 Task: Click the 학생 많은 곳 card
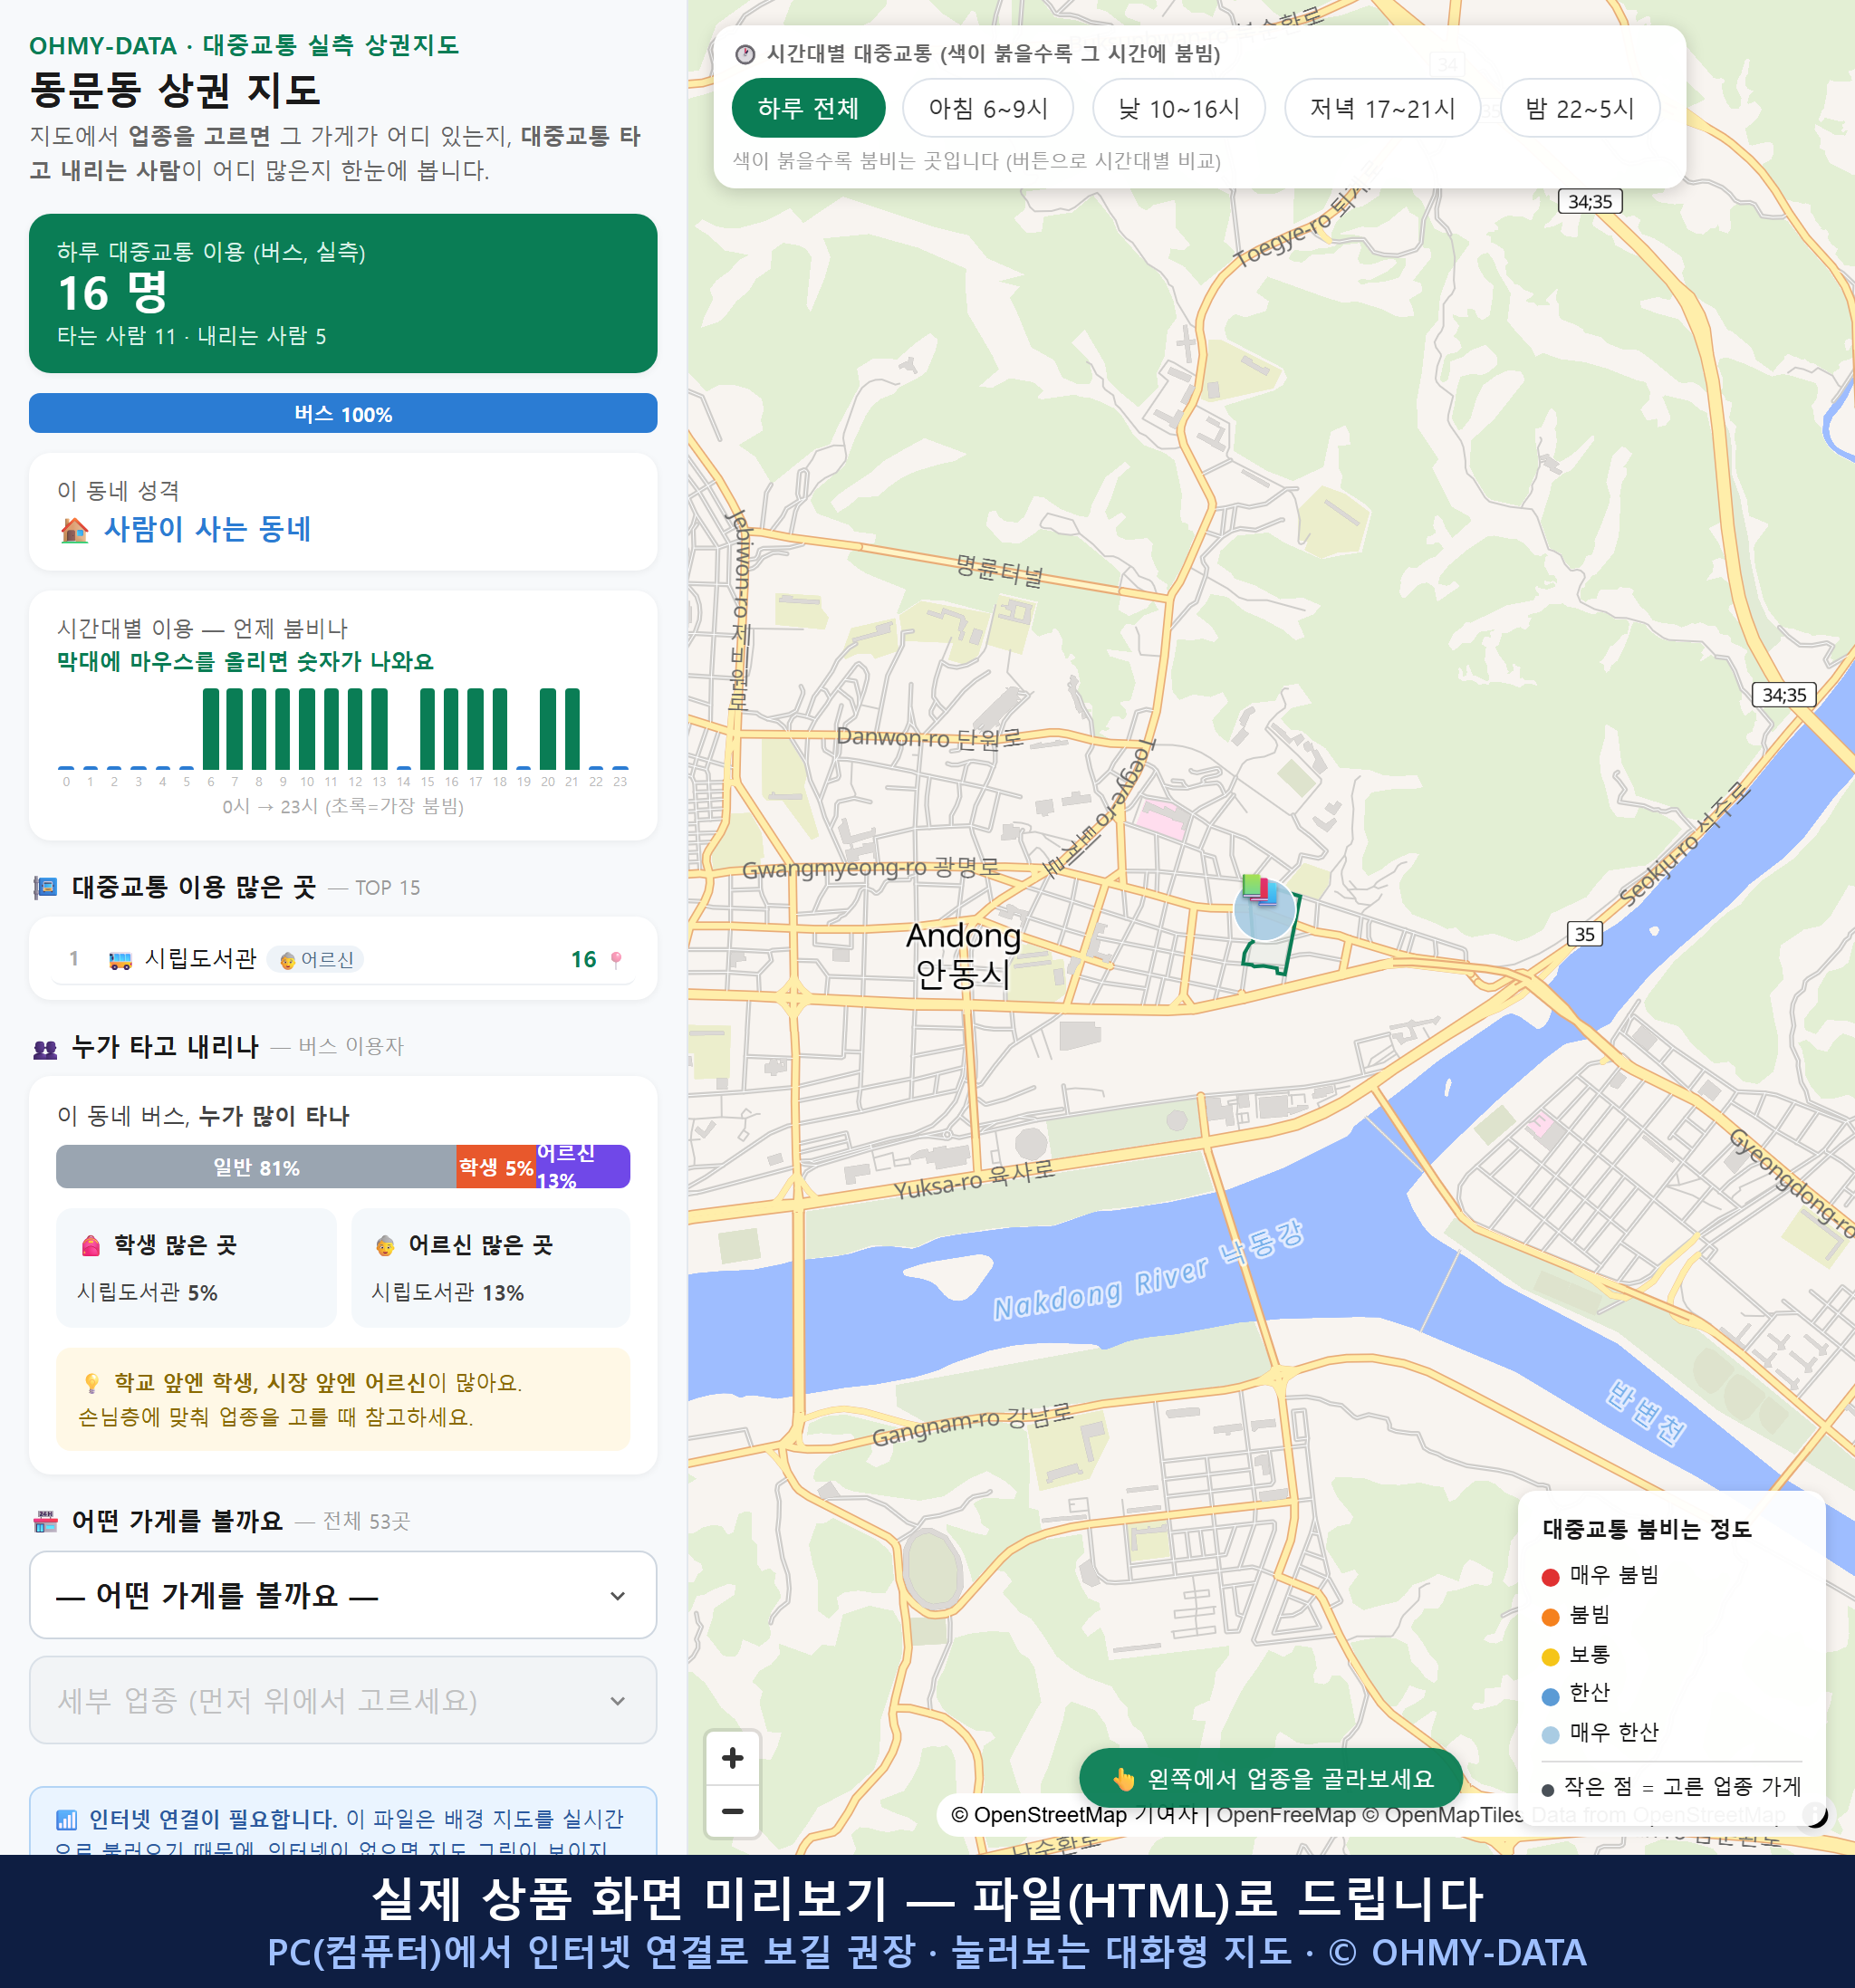click(196, 1268)
